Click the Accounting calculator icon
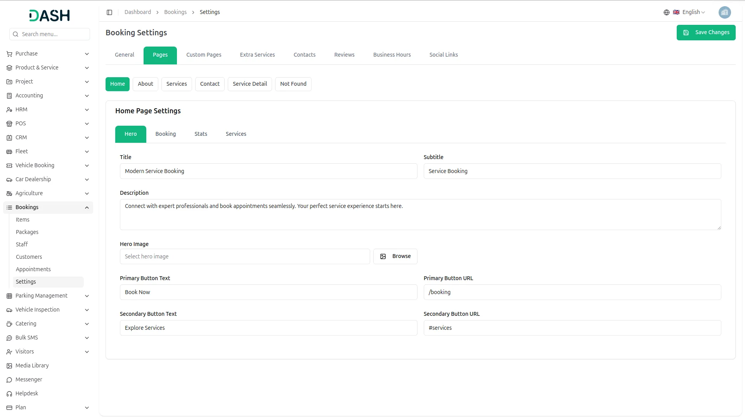Image resolution: width=745 pixels, height=419 pixels. (x=9, y=96)
